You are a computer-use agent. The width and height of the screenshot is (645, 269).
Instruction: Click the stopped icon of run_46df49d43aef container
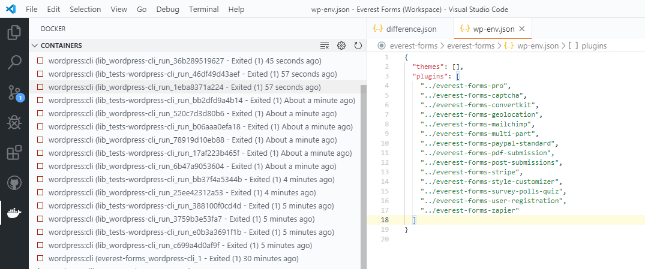(x=40, y=74)
